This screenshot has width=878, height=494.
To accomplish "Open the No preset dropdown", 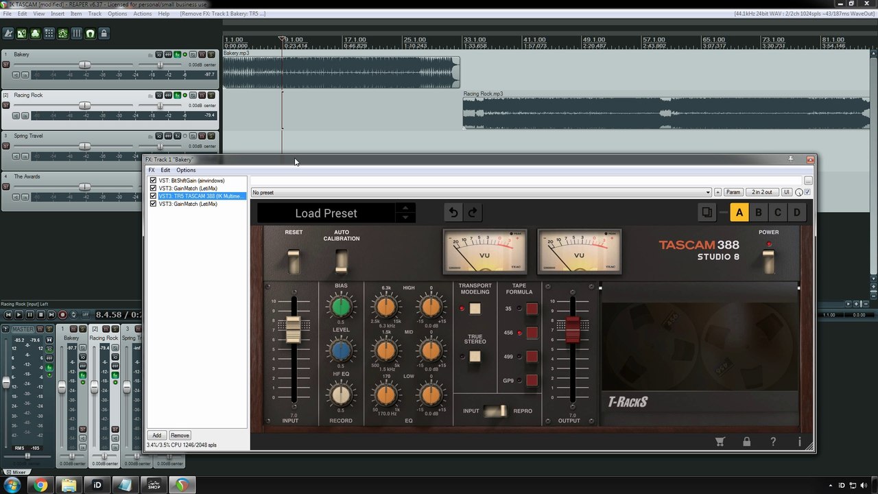I will pos(482,192).
